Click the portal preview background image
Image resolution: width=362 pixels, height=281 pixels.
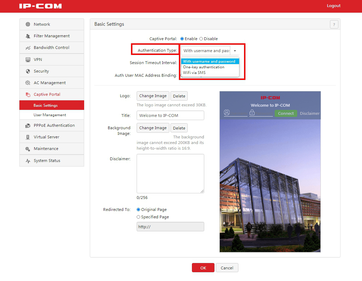pyautogui.click(x=270, y=186)
